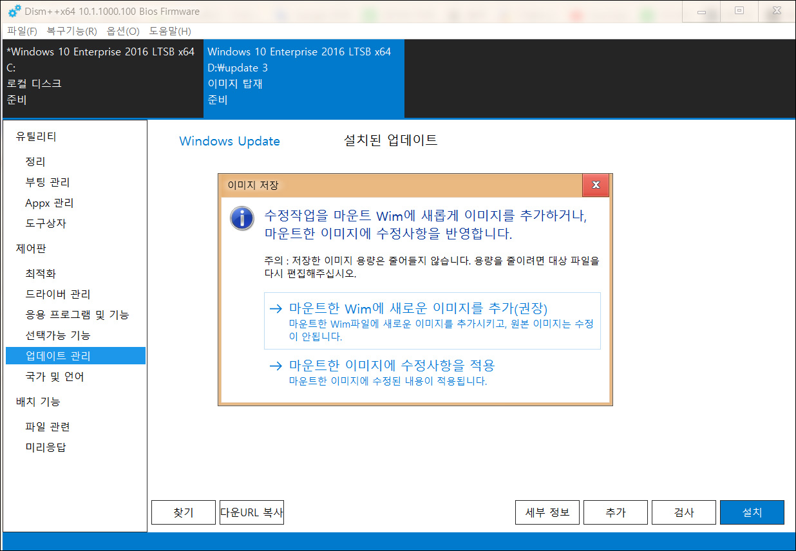Screen dimensions: 796x551
Task: Choose 마운트한 이미지에 수정사항을 적용 option
Action: coord(432,373)
